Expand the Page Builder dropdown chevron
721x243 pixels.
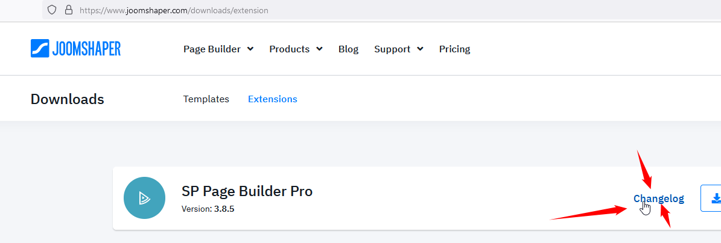(250, 49)
